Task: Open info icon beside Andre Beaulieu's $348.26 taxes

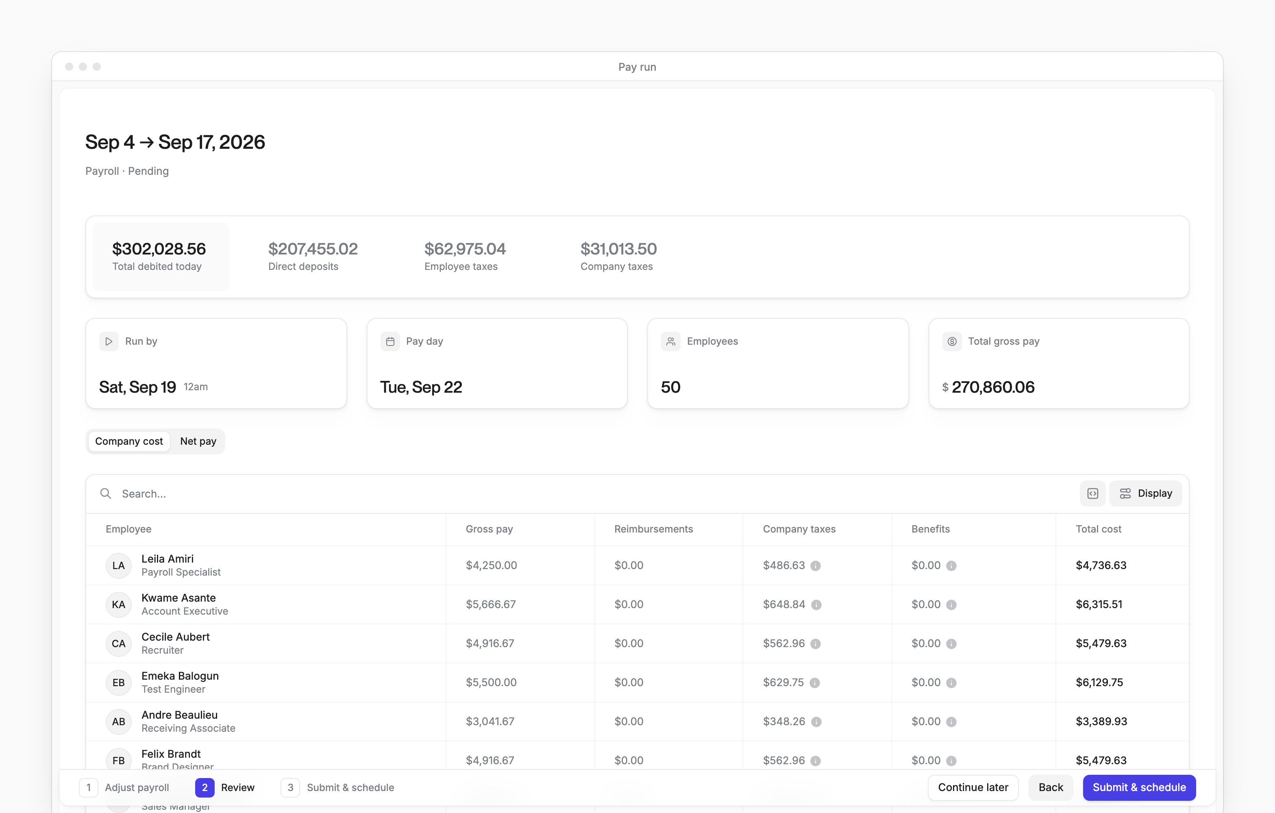Action: [816, 722]
